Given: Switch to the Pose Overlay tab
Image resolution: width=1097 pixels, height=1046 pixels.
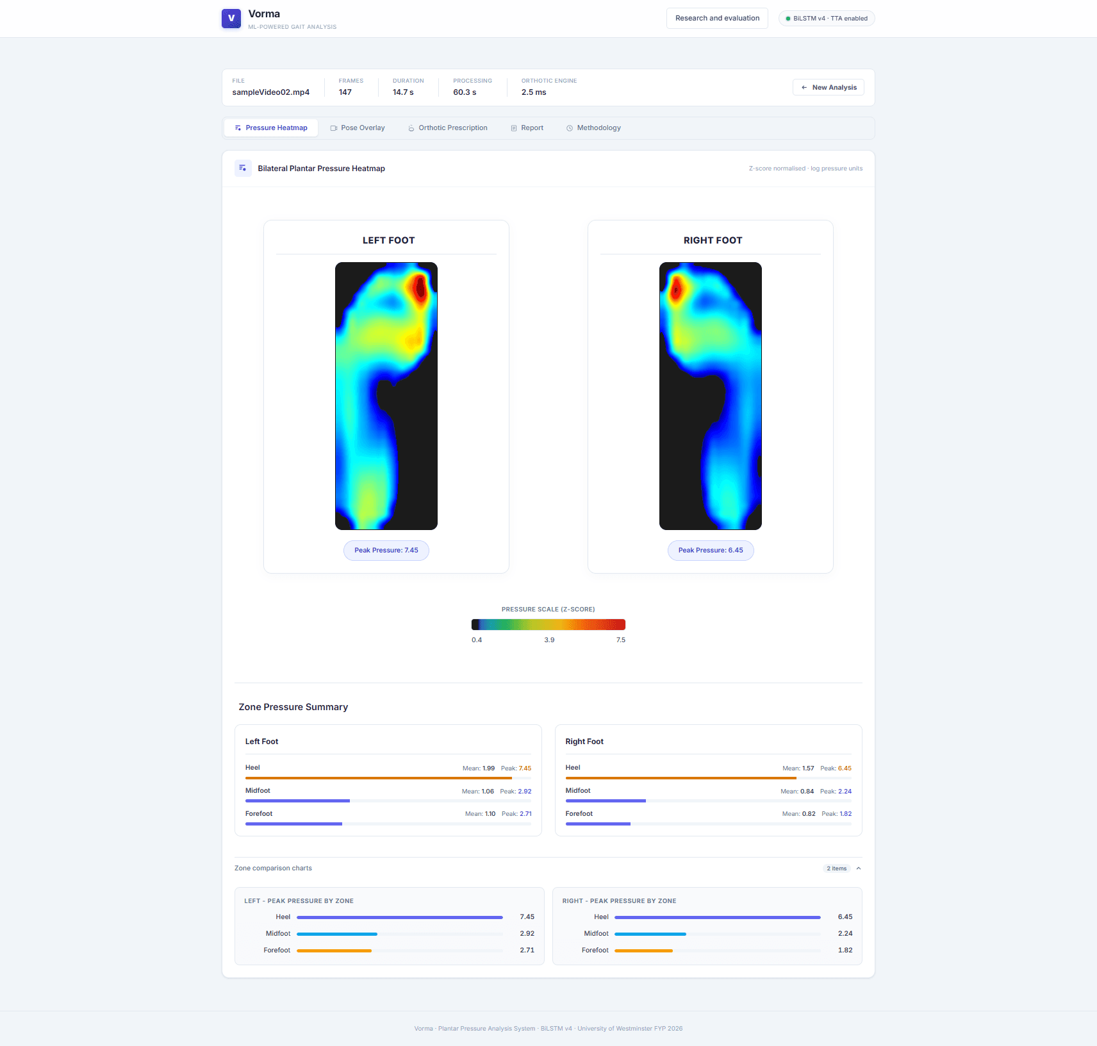Looking at the screenshot, I should coord(358,128).
